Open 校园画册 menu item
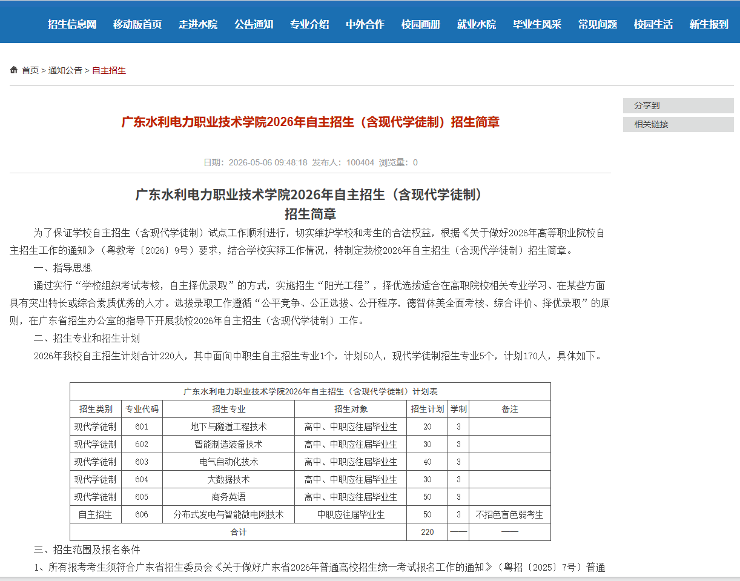The height and width of the screenshot is (581, 740). 421,25
